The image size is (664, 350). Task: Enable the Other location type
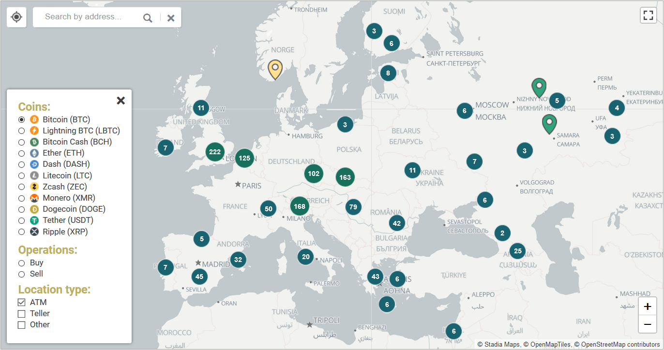21,325
